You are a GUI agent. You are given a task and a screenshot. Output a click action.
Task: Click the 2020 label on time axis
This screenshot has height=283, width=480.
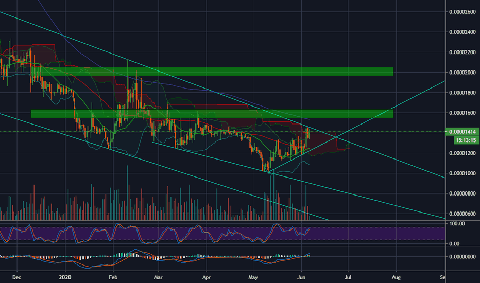tap(65, 277)
